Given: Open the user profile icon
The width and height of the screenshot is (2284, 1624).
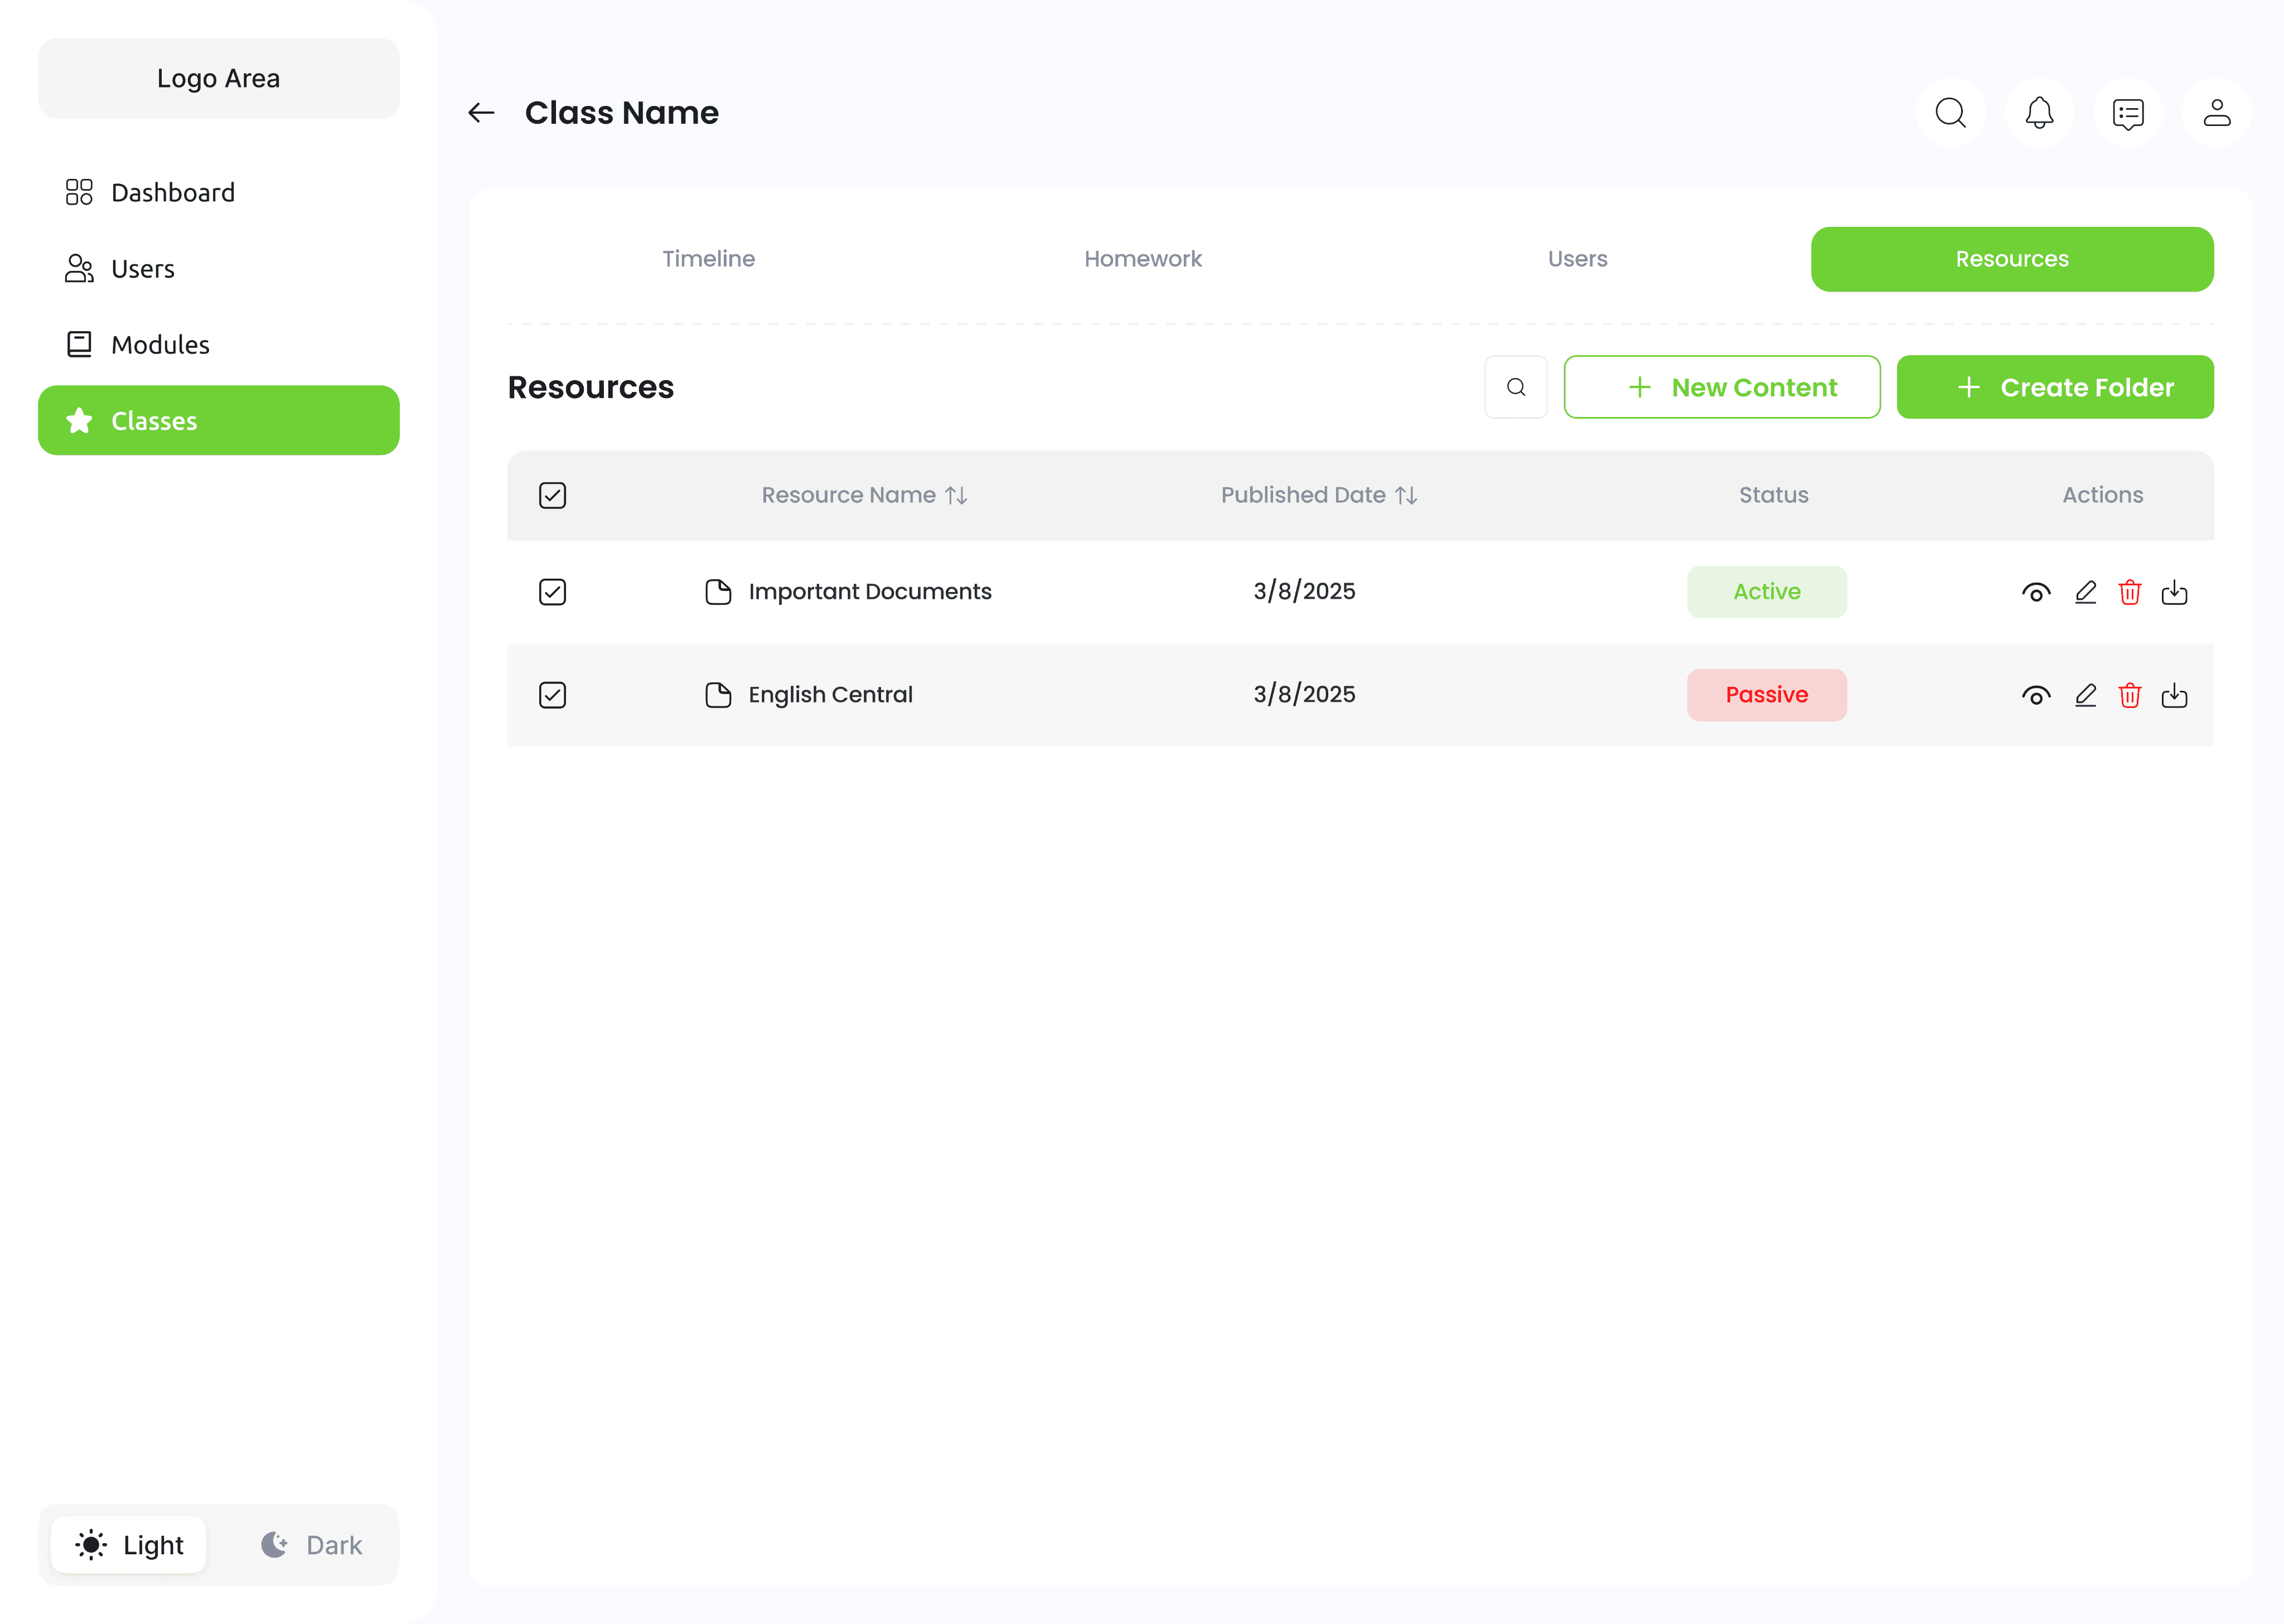Looking at the screenshot, I should point(2217,113).
